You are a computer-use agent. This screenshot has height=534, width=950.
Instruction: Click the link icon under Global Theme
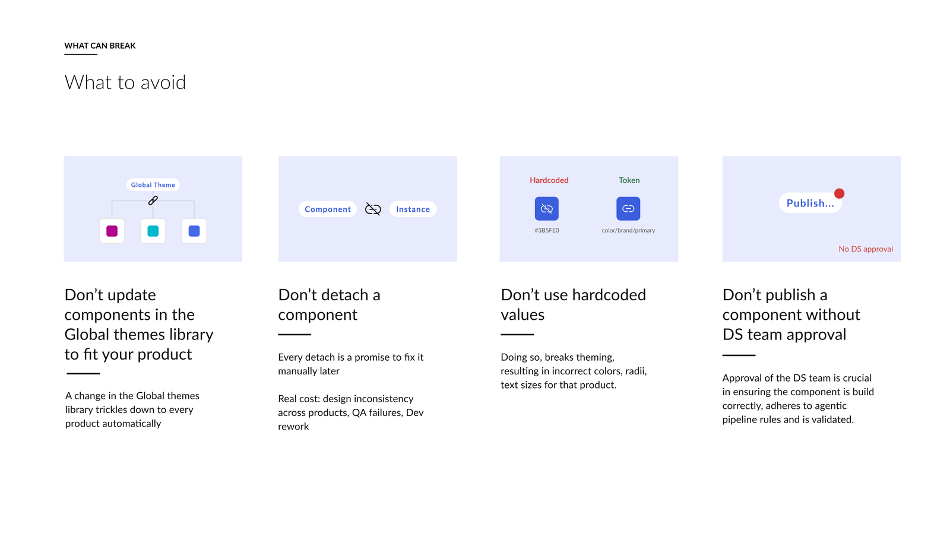click(153, 201)
